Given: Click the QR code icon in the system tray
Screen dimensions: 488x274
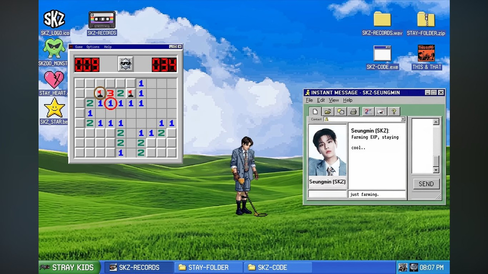Looking at the screenshot, I should point(403,267).
